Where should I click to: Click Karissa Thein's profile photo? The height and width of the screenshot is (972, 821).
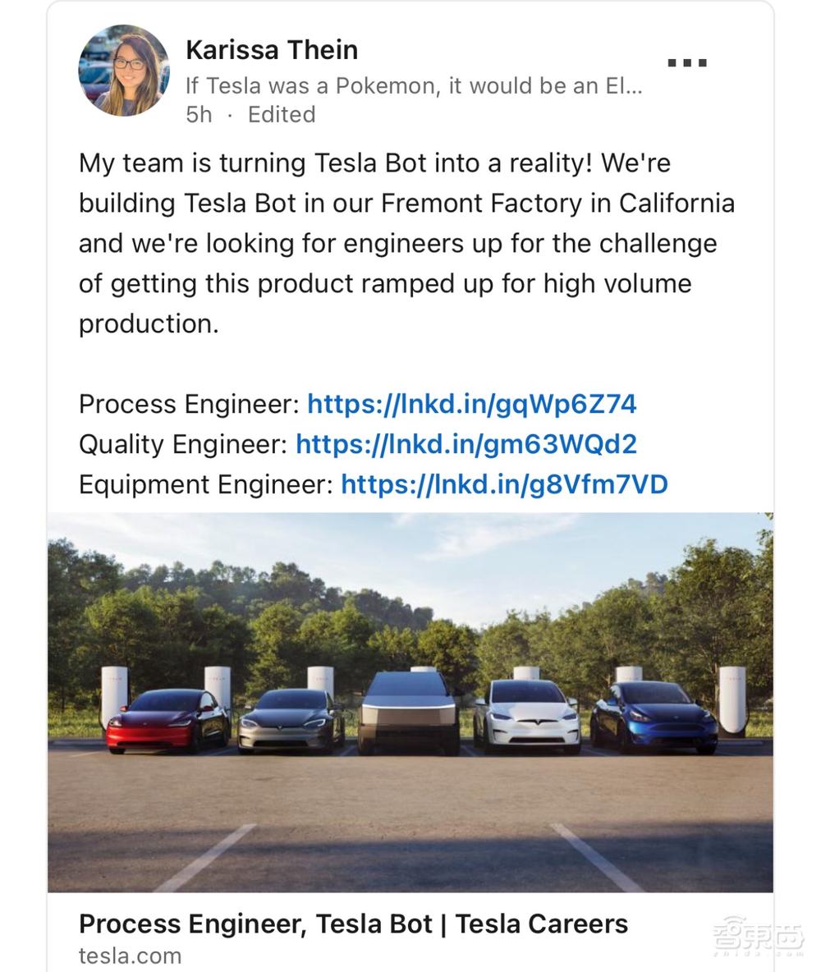click(x=124, y=71)
